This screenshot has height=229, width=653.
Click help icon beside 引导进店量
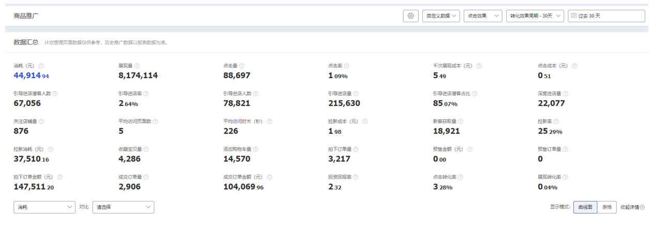(356, 94)
